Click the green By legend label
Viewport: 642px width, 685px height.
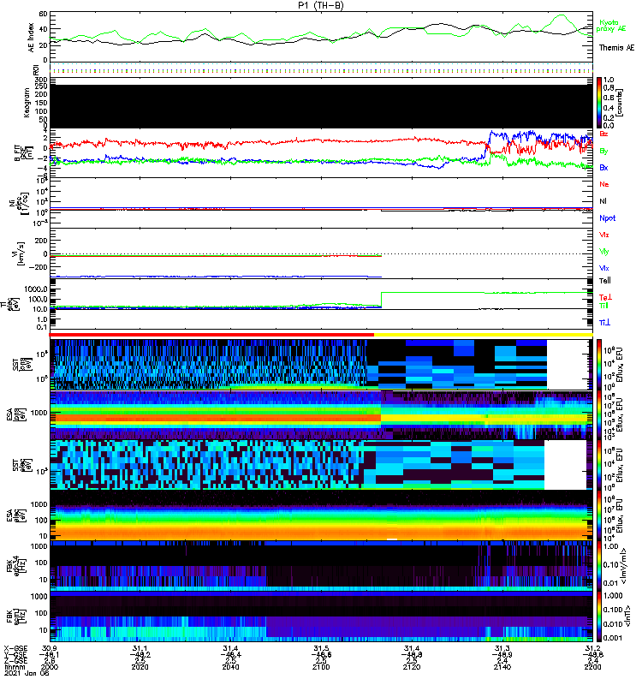[603, 152]
